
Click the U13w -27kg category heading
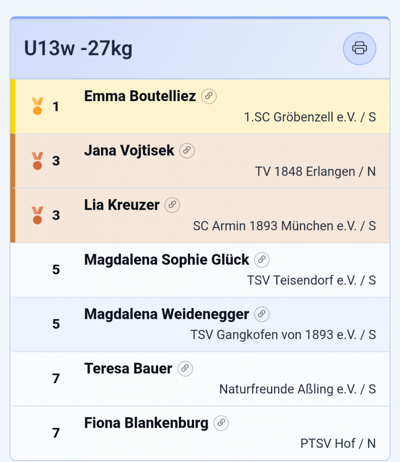click(78, 49)
